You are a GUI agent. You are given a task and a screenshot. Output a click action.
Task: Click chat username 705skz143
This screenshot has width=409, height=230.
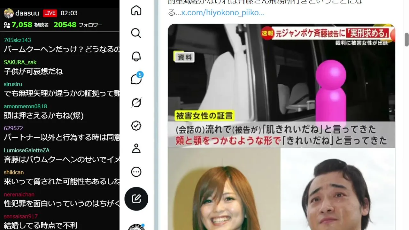point(17,40)
